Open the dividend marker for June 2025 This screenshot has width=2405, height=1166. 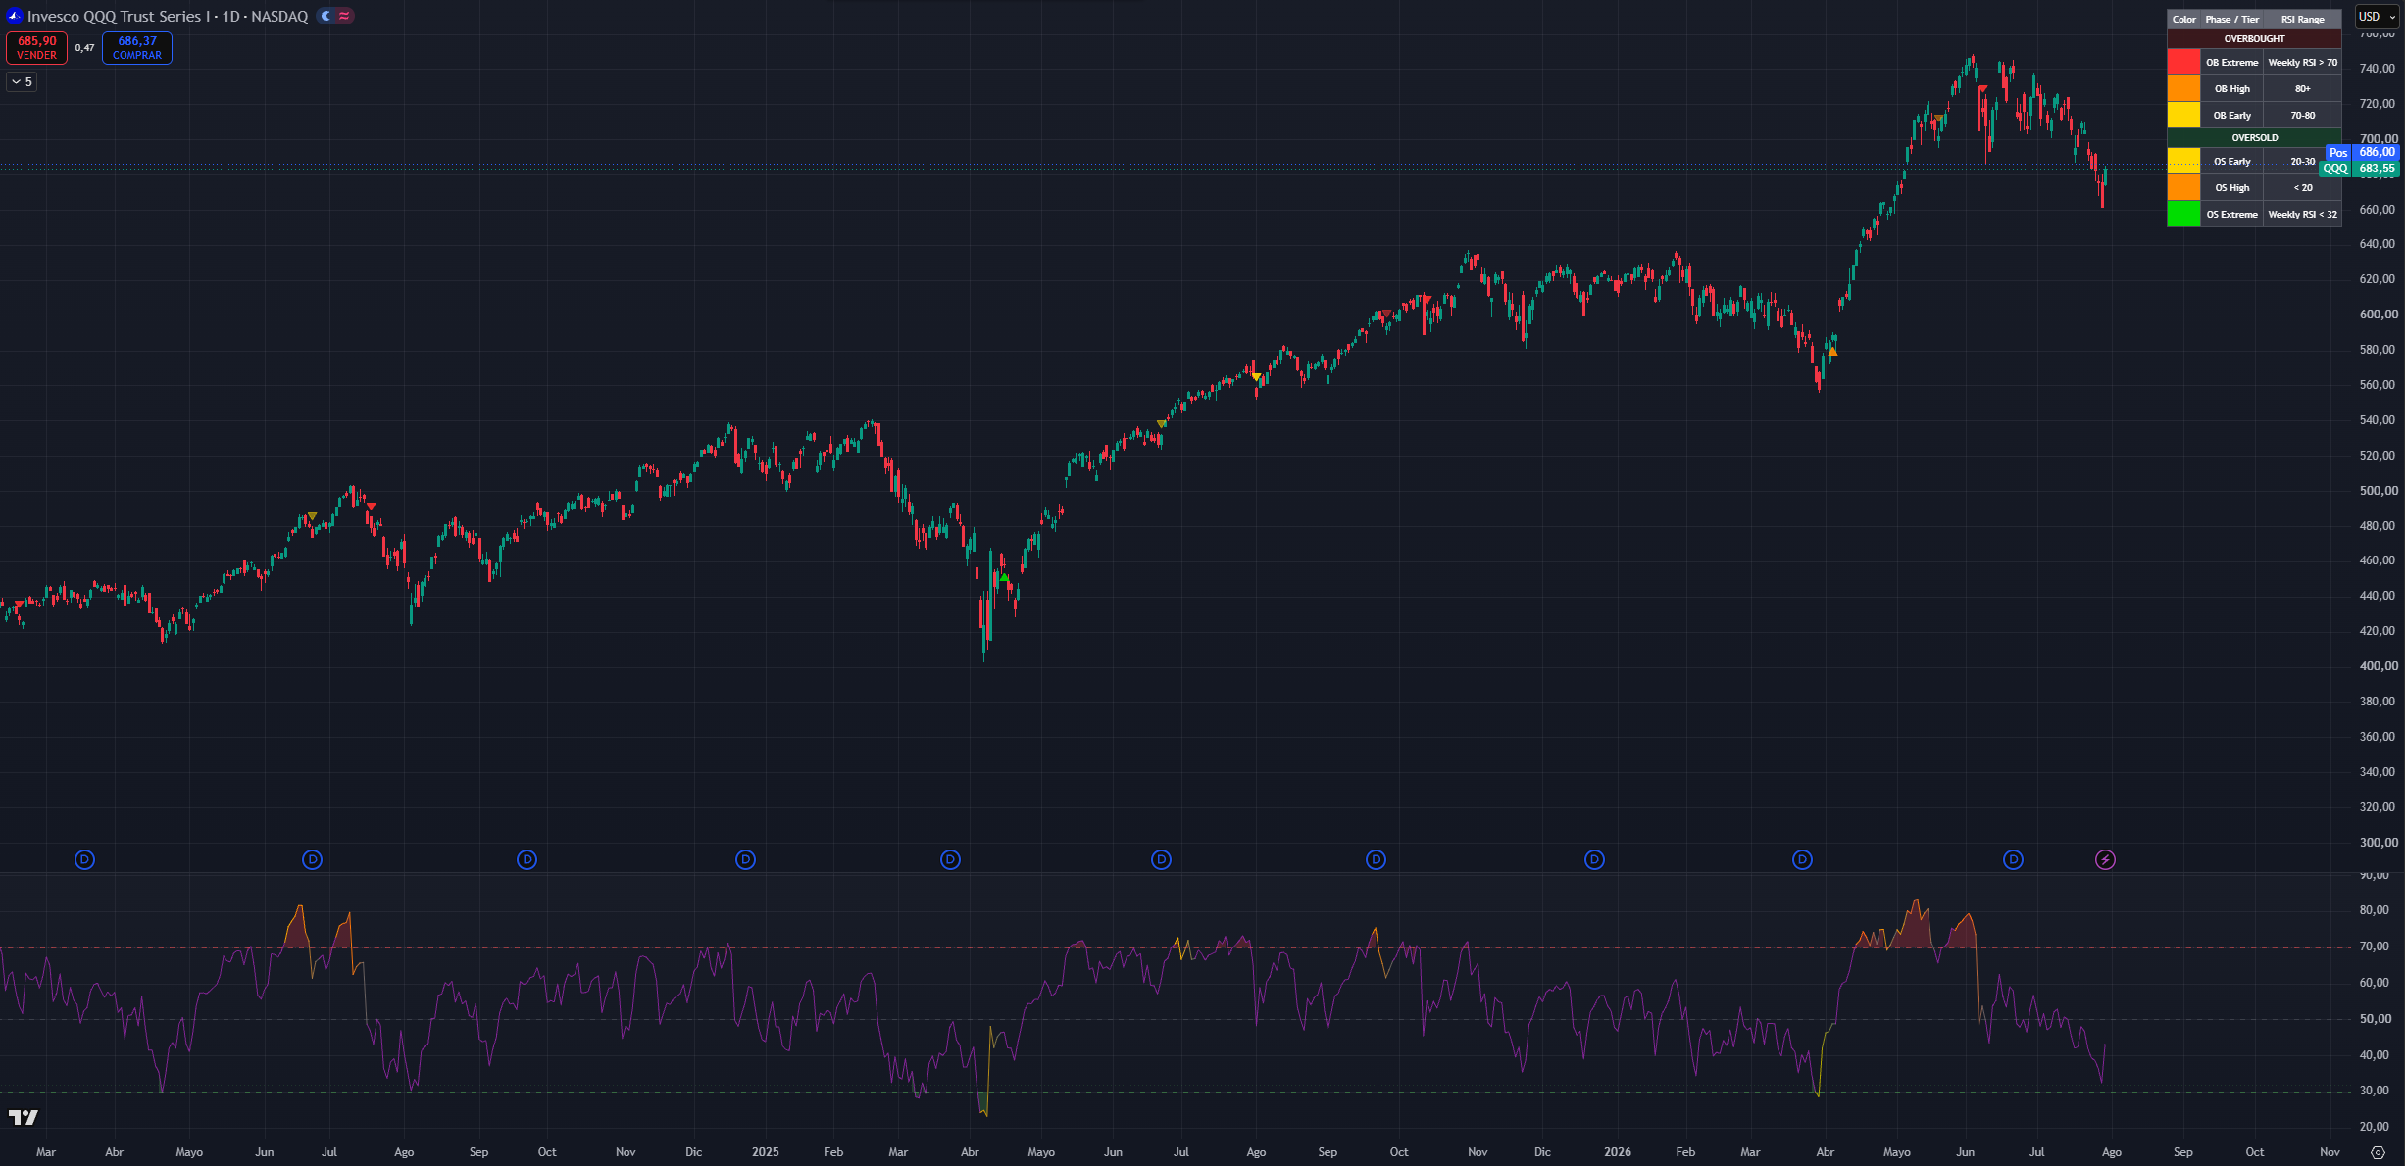pyautogui.click(x=1162, y=860)
